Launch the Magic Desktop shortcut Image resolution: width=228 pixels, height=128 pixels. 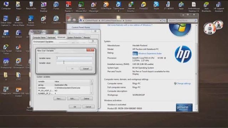click(x=43, y=7)
